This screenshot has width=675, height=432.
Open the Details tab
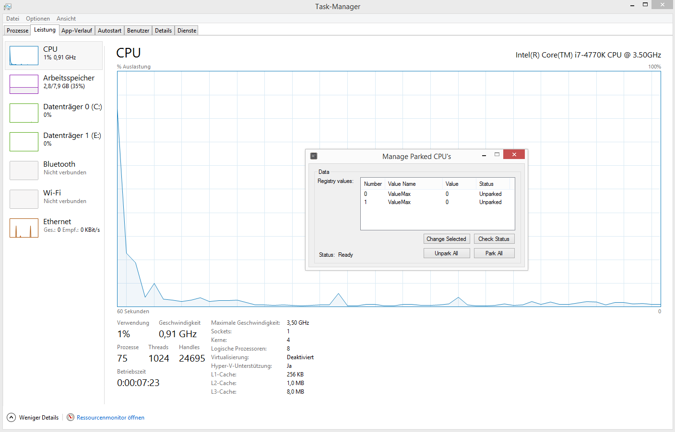163,30
